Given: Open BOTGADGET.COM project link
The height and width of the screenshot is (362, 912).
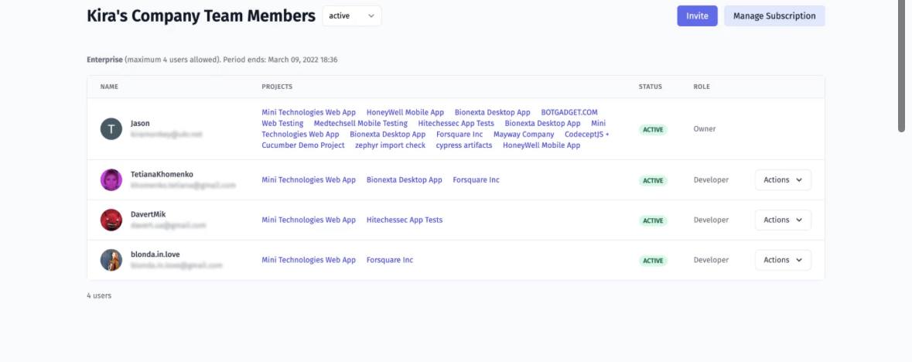Looking at the screenshot, I should pyautogui.click(x=569, y=112).
